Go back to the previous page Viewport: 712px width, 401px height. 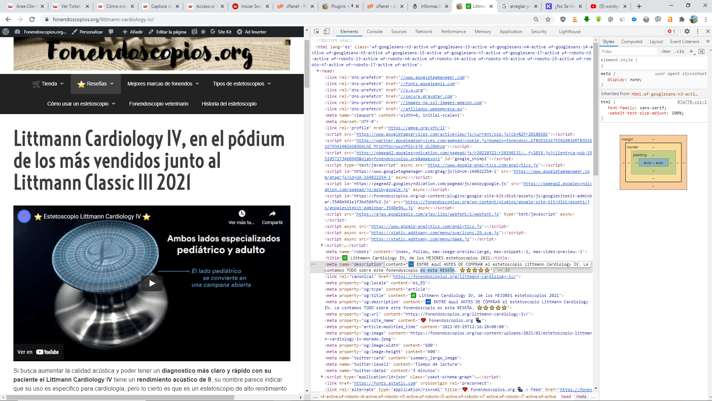click(x=8, y=19)
